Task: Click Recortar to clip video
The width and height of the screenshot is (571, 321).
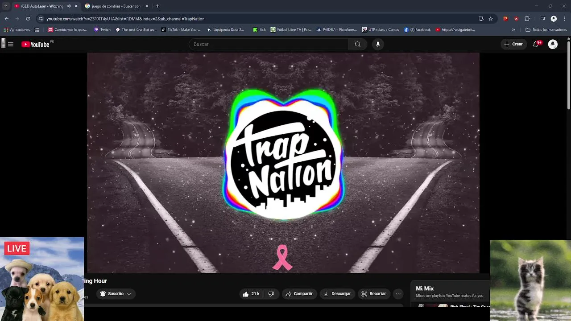Action: [x=374, y=294]
